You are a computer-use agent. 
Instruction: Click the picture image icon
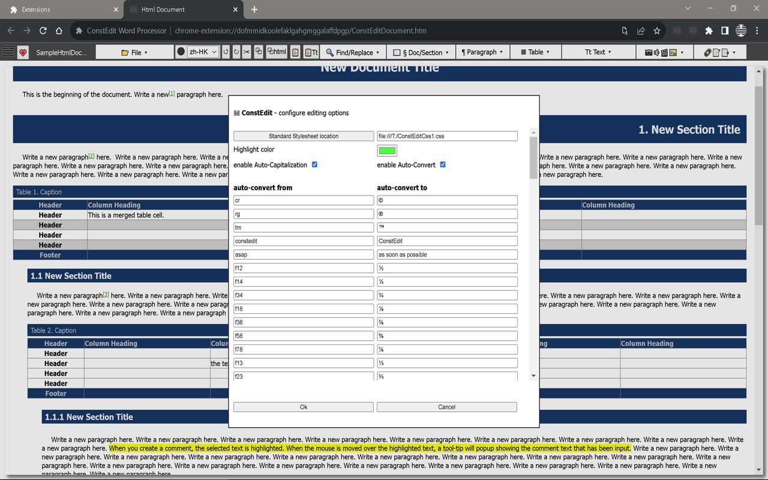pos(673,52)
